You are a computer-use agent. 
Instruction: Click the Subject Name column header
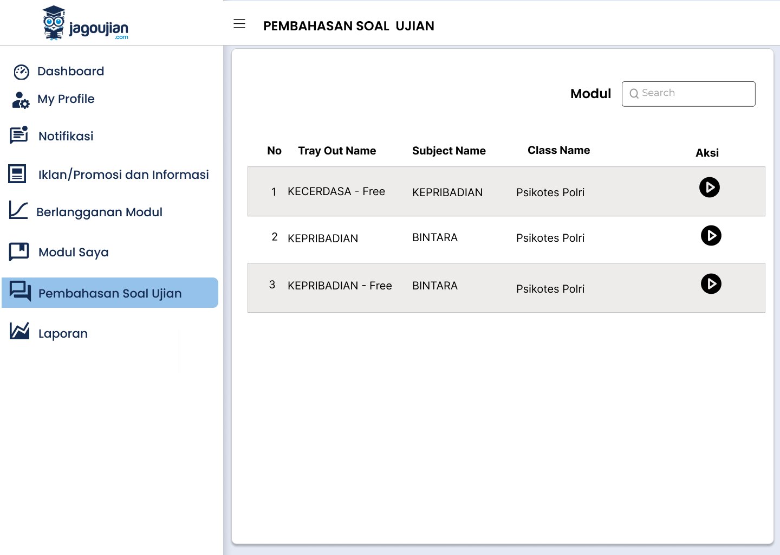click(449, 151)
